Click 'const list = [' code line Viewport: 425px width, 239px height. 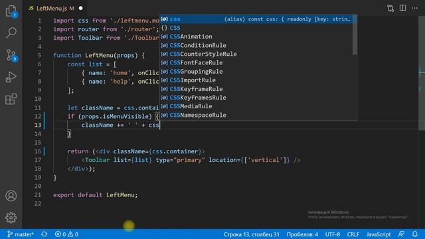tap(92, 64)
